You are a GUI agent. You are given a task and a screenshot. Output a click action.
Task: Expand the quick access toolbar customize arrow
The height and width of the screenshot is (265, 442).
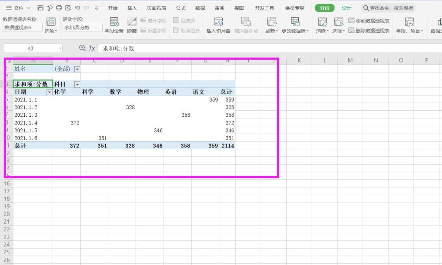(96, 8)
